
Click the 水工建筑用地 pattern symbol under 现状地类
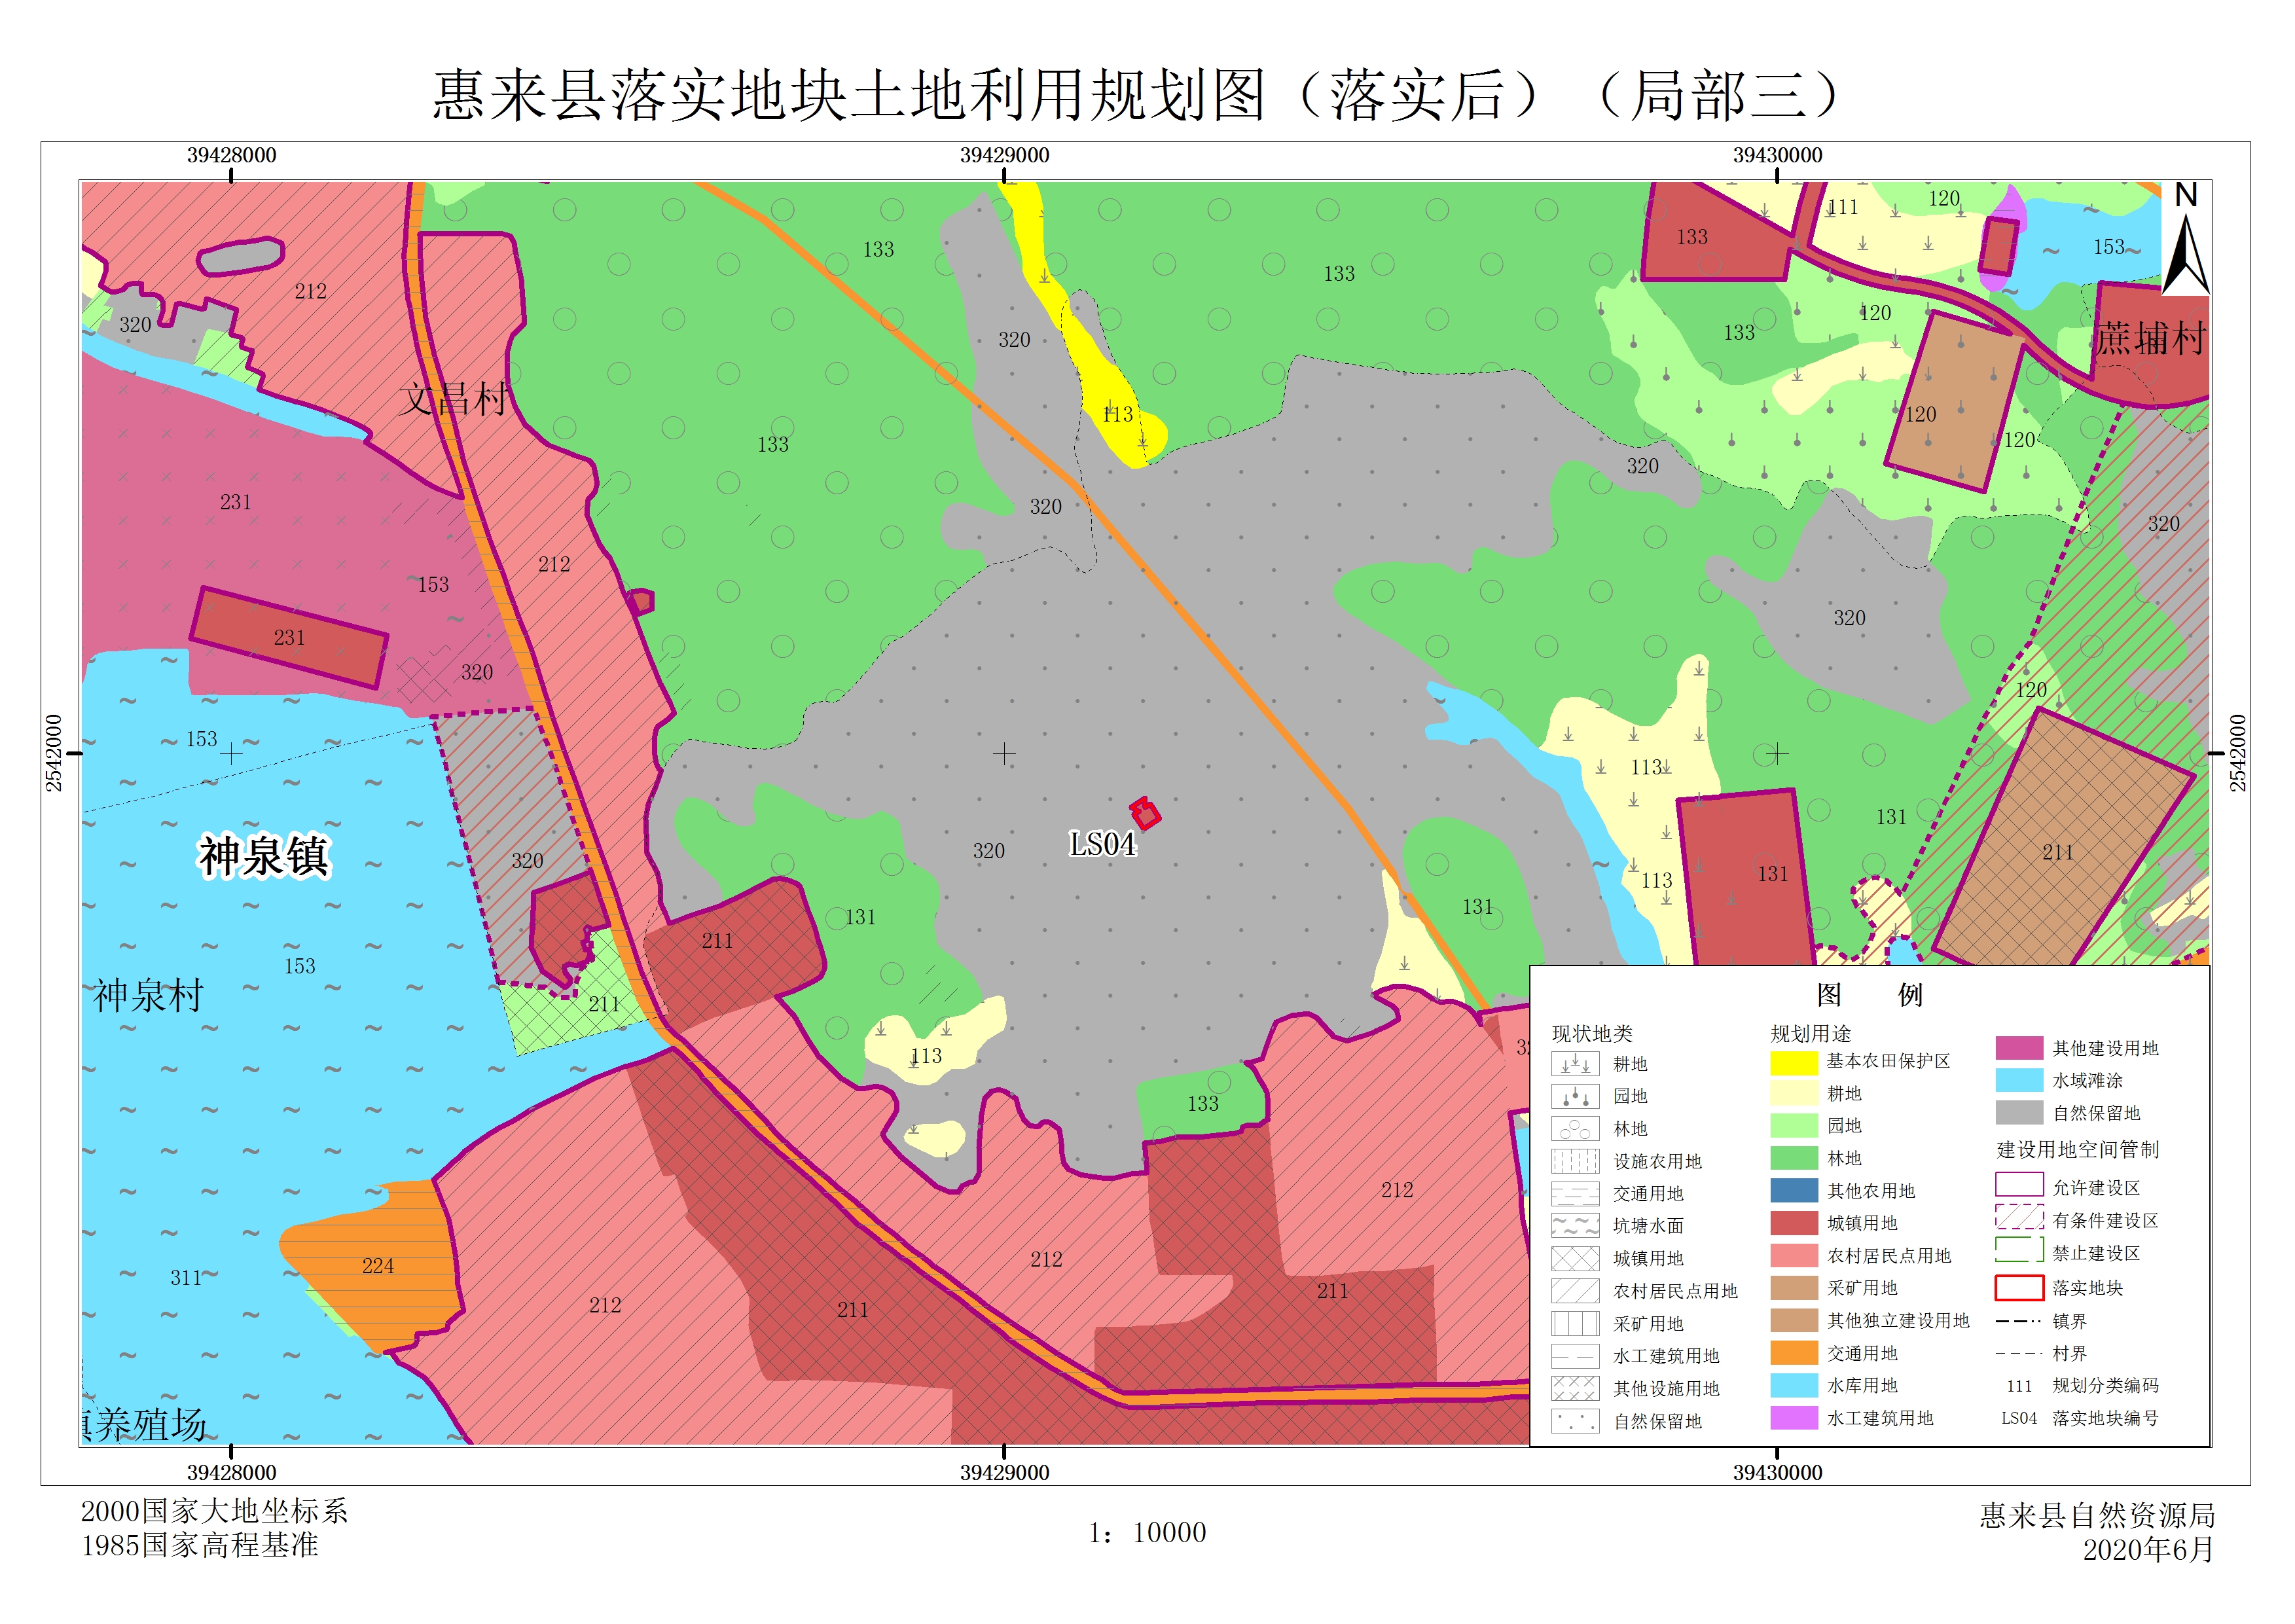(x=1574, y=1356)
